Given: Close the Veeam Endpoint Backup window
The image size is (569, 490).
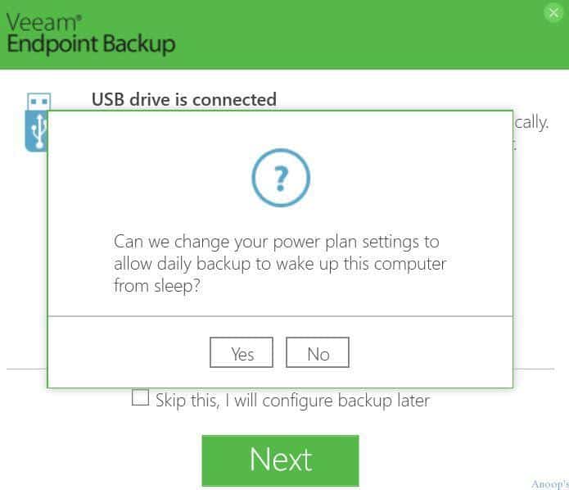Looking at the screenshot, I should pos(553,13).
